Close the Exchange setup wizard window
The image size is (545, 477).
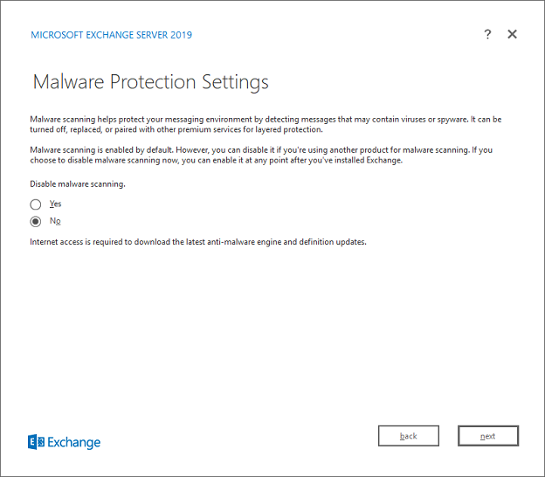(513, 34)
